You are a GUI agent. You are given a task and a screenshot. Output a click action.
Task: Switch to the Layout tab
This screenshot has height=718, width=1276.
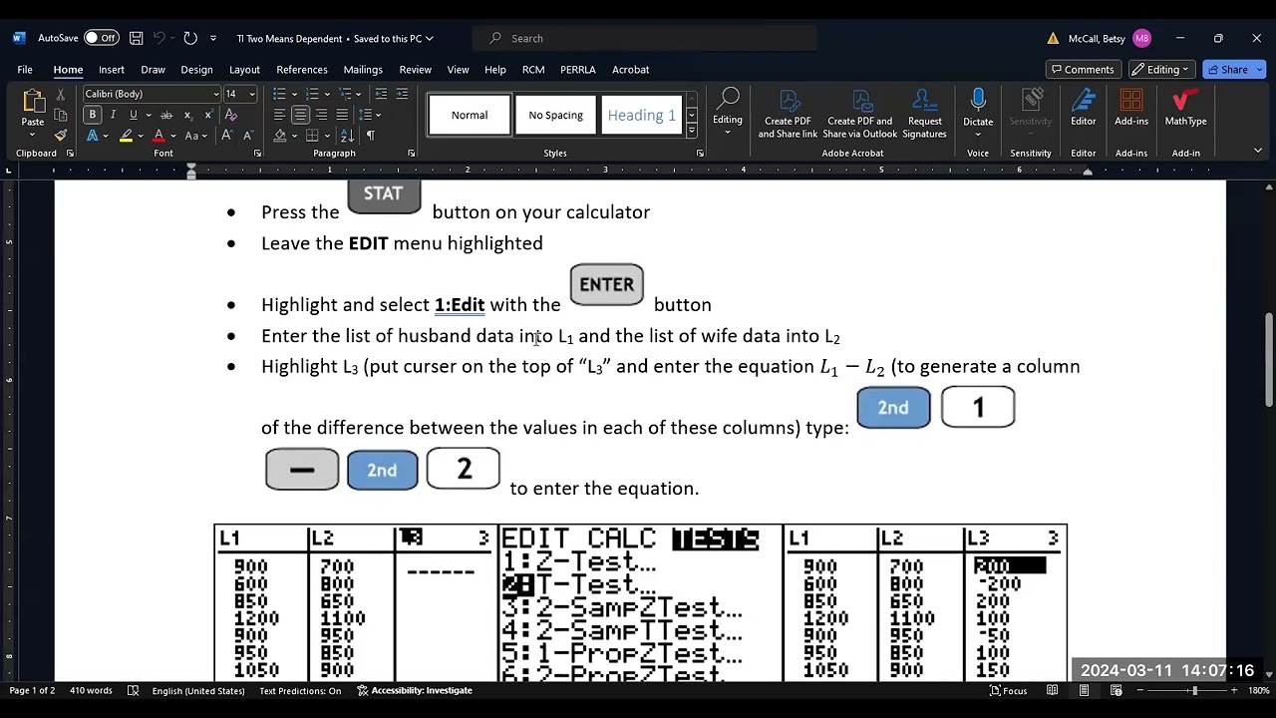244,69
